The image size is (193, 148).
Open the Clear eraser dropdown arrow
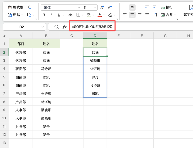pyautogui.click(x=115, y=15)
